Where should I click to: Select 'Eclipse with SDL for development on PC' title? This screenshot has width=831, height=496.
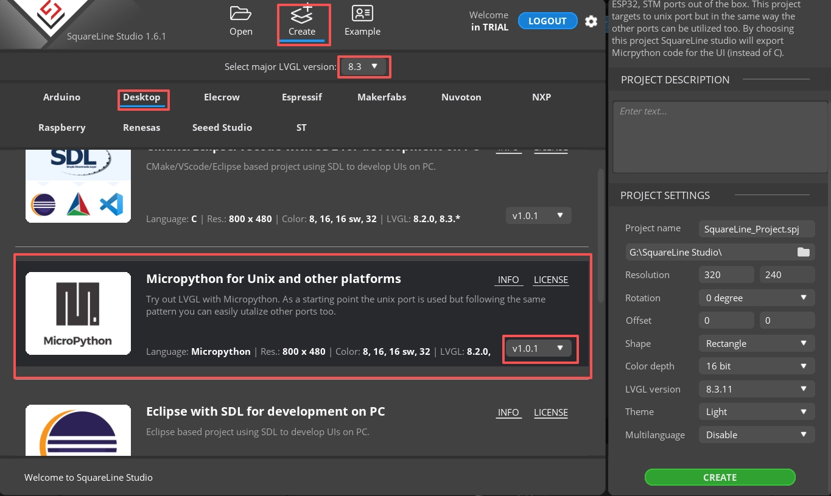(265, 411)
